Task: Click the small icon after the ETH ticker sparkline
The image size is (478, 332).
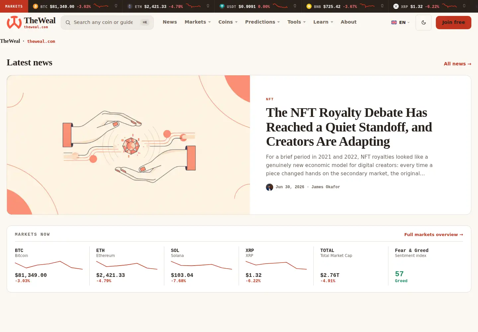Action: (208, 6)
